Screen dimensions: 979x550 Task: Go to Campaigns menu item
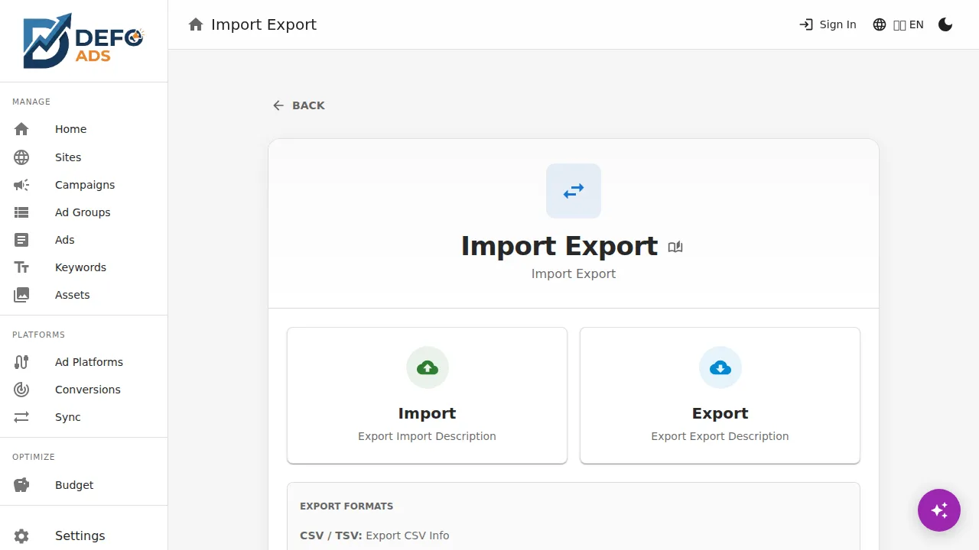pos(83,185)
